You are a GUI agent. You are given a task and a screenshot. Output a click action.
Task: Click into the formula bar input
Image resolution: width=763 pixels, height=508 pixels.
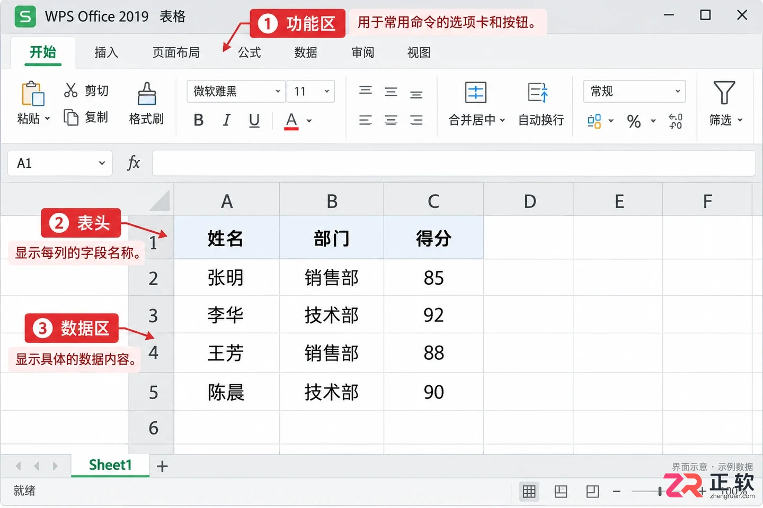pos(454,163)
